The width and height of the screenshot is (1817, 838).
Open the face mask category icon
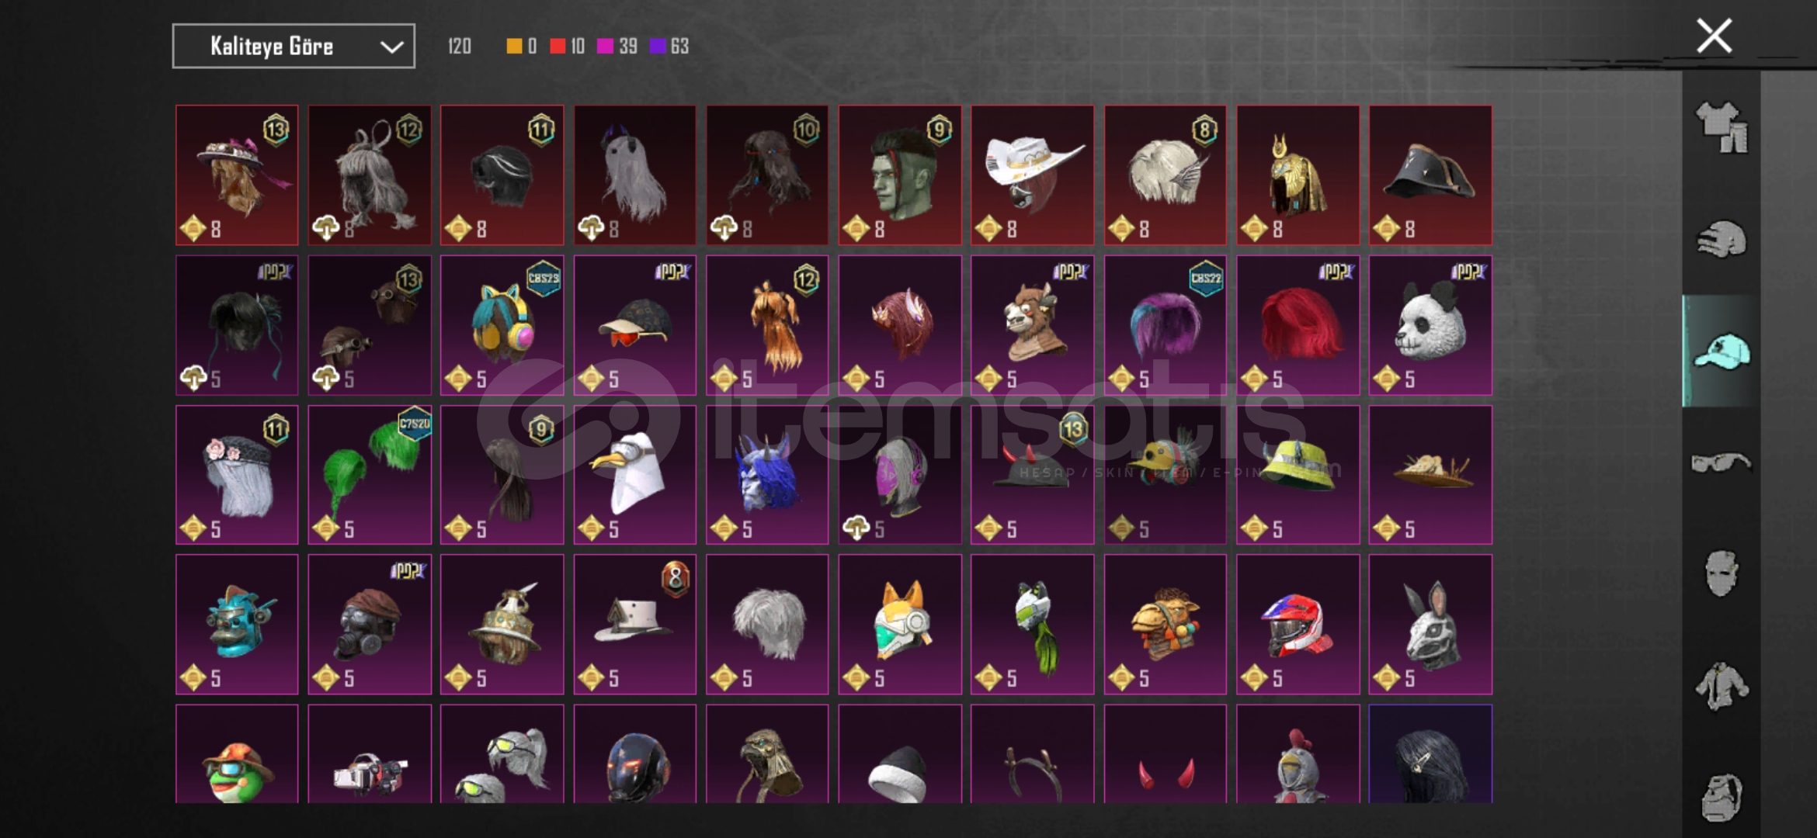point(1721,574)
